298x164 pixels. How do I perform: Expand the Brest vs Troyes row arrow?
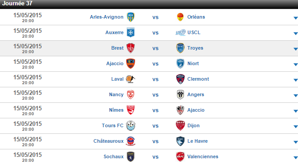[x=295, y=49]
